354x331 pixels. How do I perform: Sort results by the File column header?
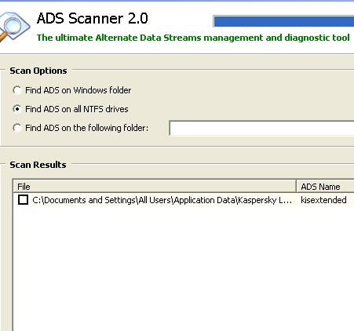click(x=155, y=187)
